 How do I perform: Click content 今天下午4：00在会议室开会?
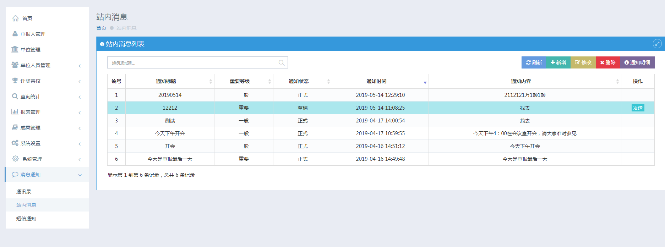[x=525, y=133]
